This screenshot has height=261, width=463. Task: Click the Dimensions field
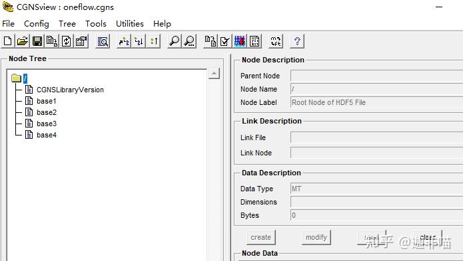tap(376, 202)
